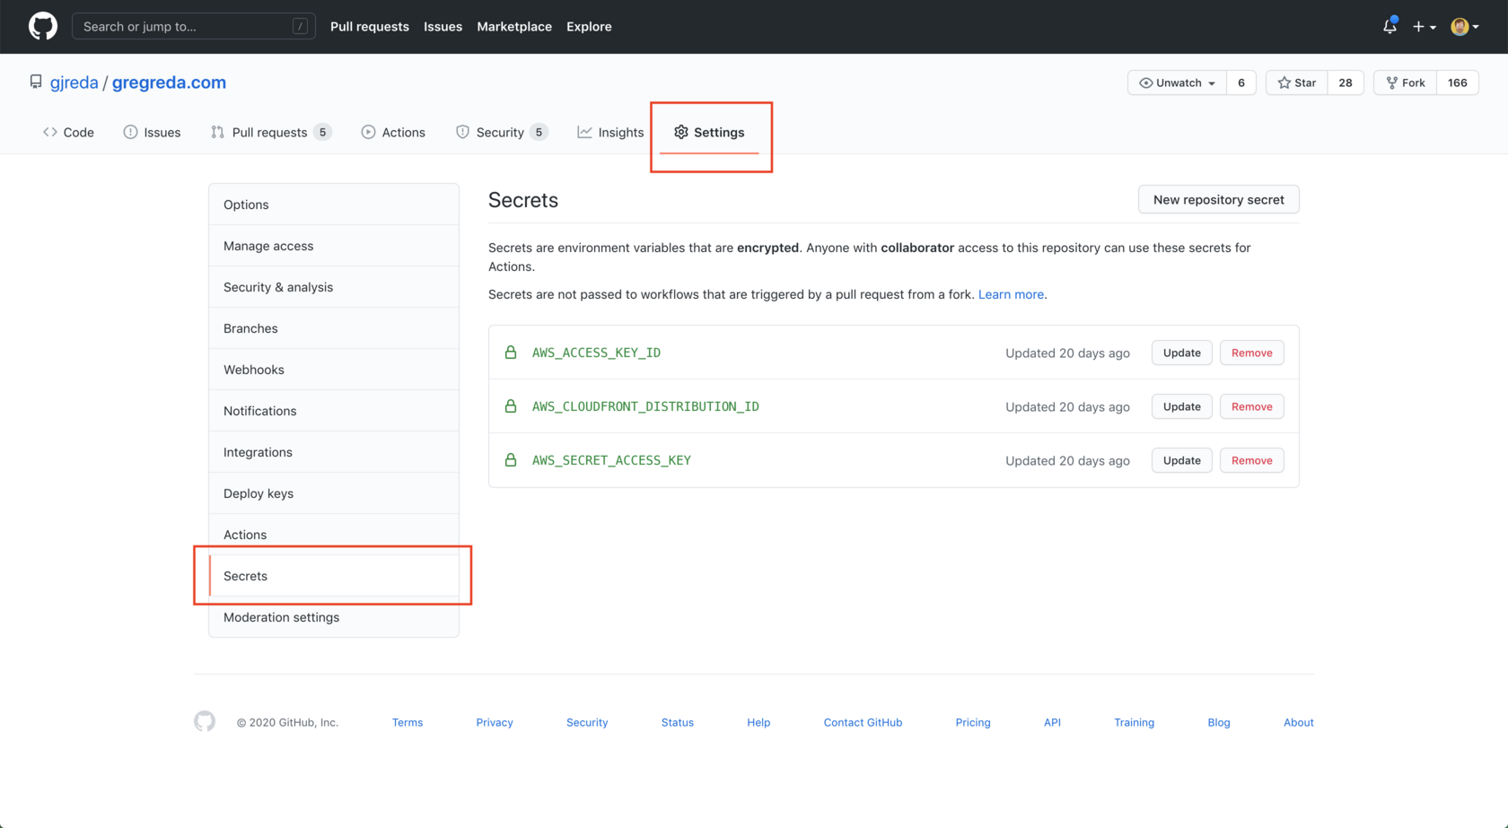Screen dimensions: 1508x828
Task: Select Manage access in sidebar
Action: point(334,246)
